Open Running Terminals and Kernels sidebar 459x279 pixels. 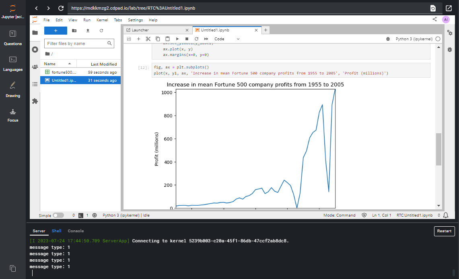[x=35, y=50]
